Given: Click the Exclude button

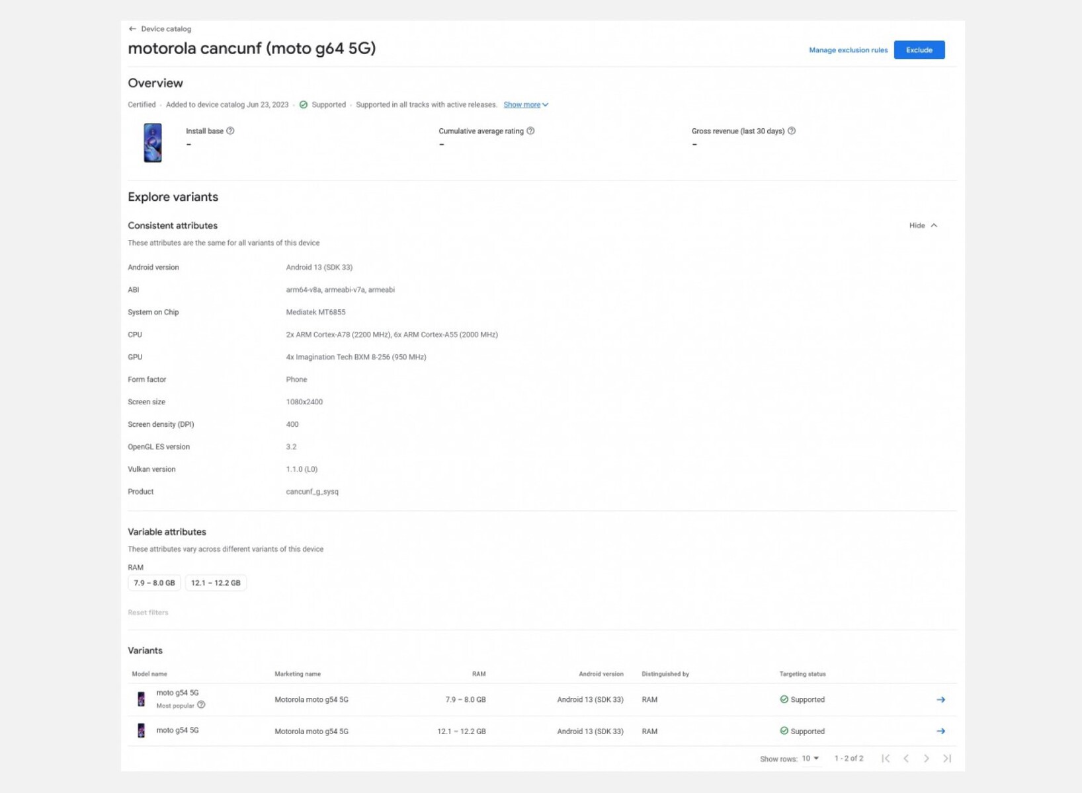Looking at the screenshot, I should (x=919, y=50).
